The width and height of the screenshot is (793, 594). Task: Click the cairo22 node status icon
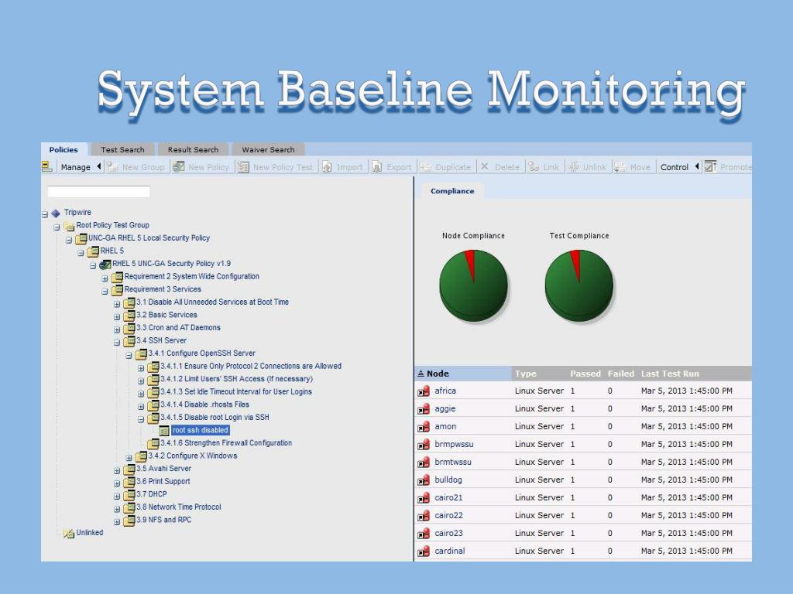click(x=424, y=516)
